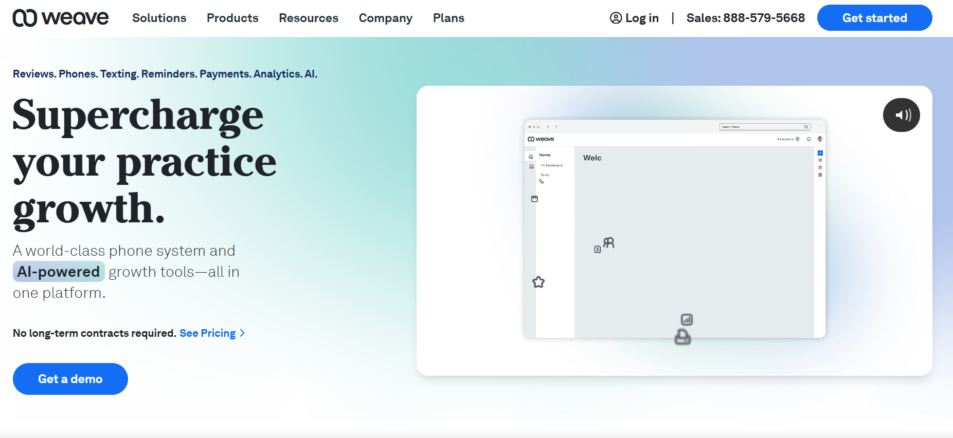
Task: Click the dollar payments icon
Action: coord(598,250)
